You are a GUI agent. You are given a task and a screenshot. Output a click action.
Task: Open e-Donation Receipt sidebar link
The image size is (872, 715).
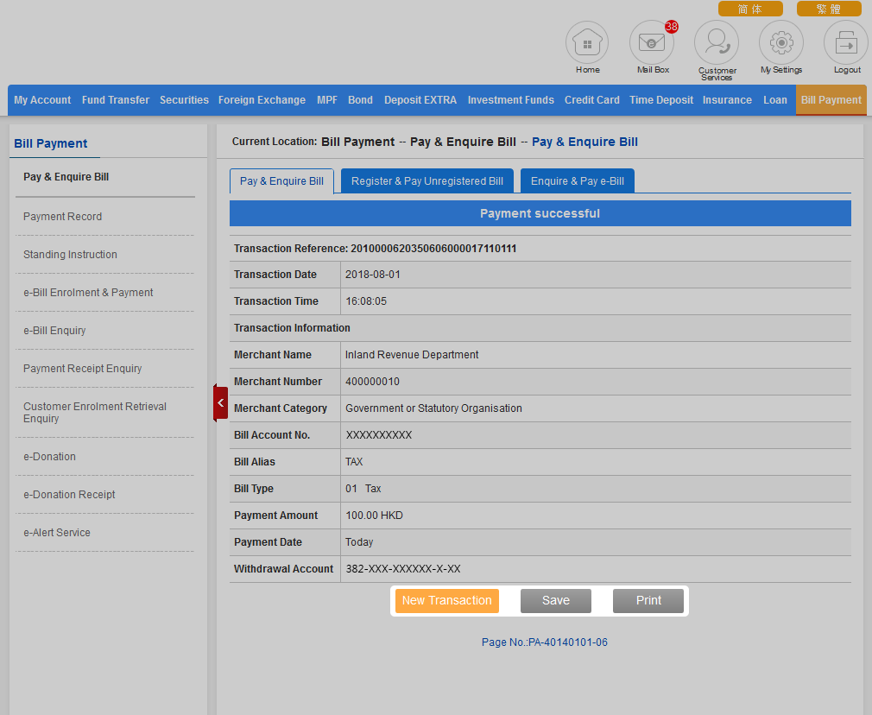69,495
